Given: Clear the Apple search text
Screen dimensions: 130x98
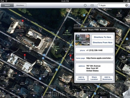Looking at the screenshot, I should click(x=126, y=5).
